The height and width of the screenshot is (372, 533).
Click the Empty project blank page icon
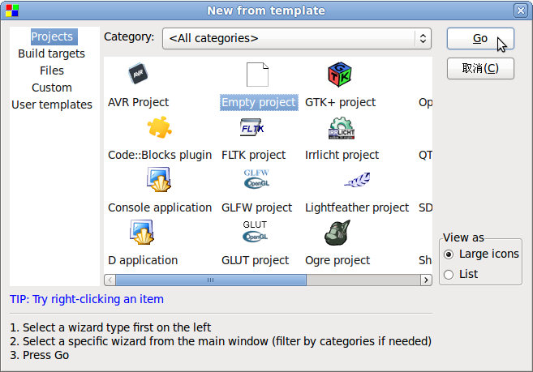pos(257,75)
